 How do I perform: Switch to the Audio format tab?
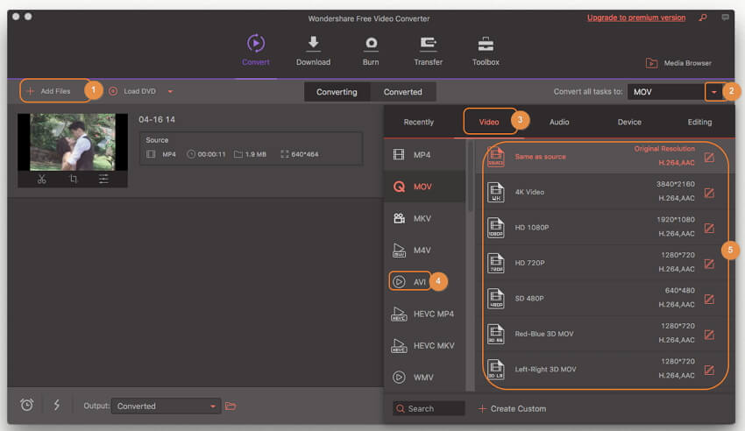(x=559, y=122)
